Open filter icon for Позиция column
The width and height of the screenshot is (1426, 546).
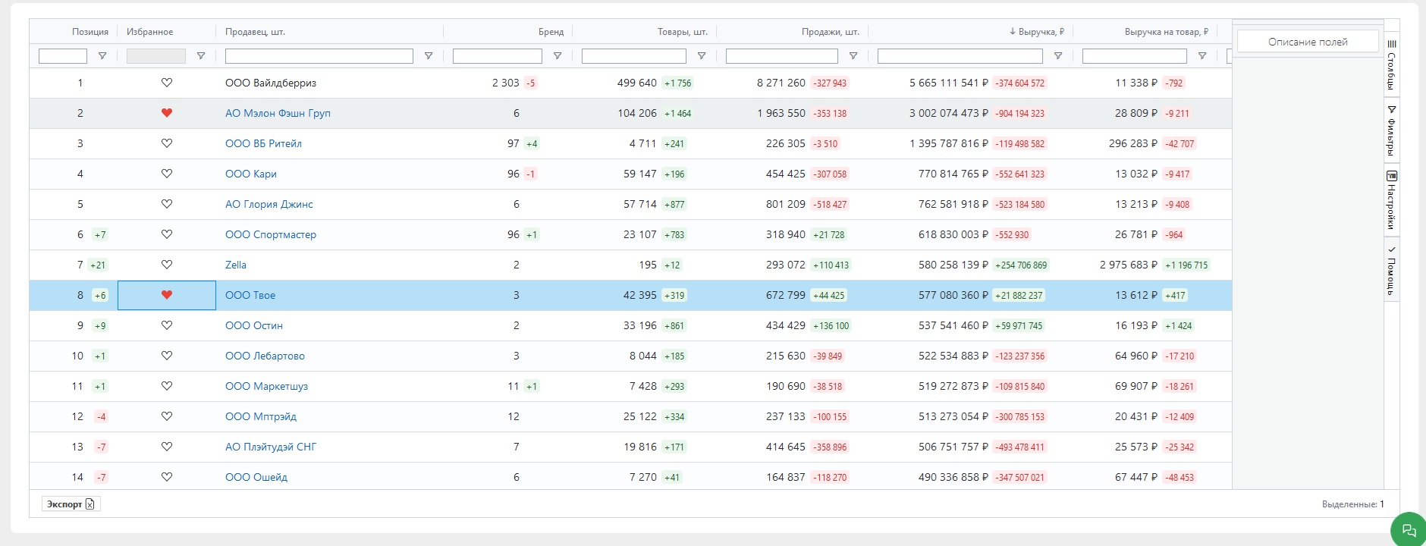coord(102,56)
